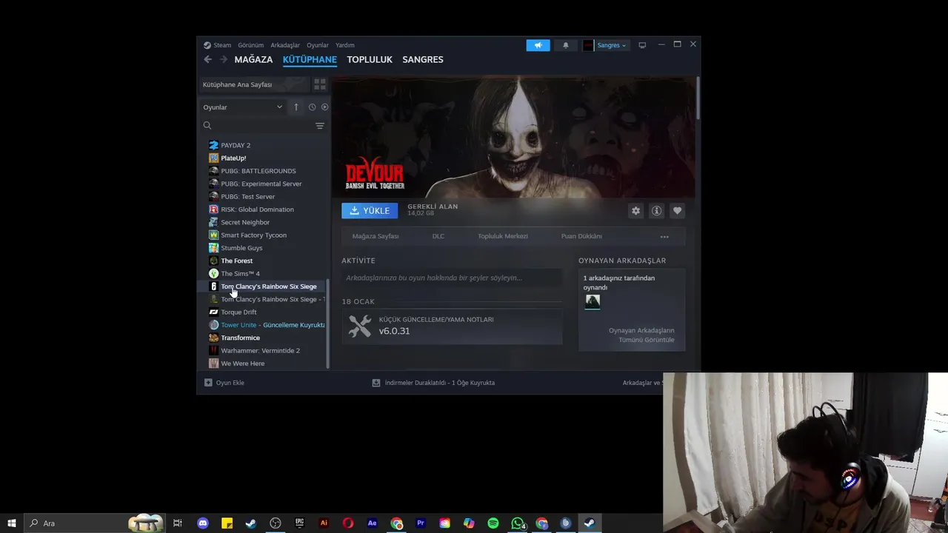The width and height of the screenshot is (948, 533).
Task: Toggle ready-to-play filter icon
Action: (324, 107)
